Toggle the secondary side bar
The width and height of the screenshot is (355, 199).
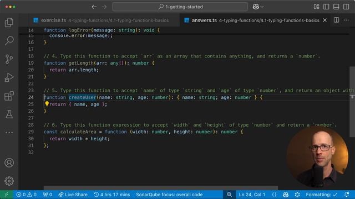point(346,7)
